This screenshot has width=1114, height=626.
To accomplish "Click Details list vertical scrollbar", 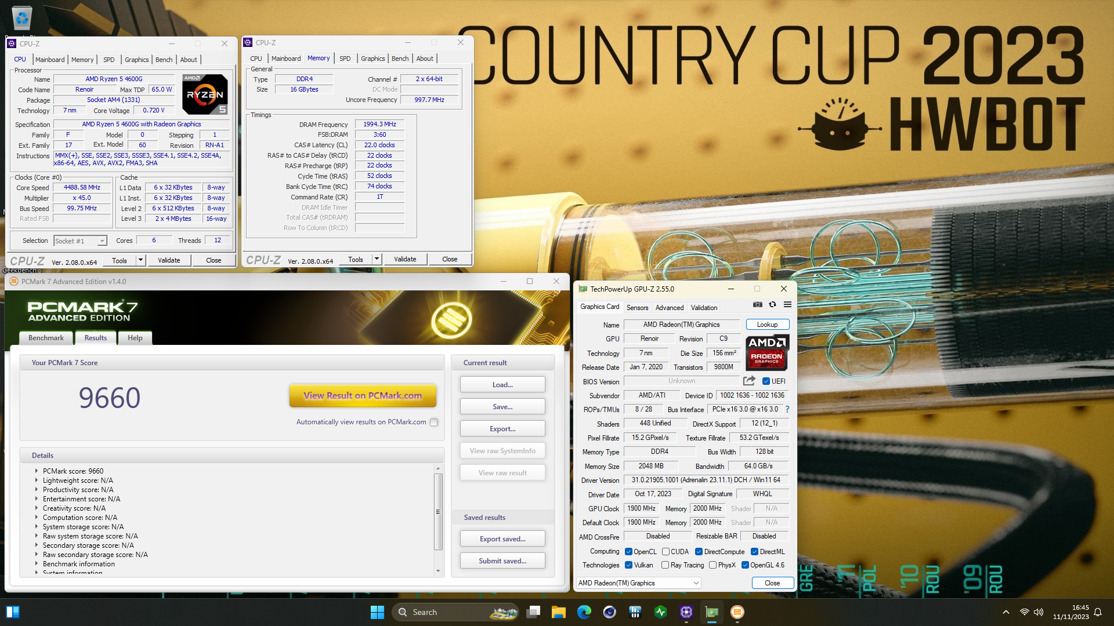I will 438,512.
